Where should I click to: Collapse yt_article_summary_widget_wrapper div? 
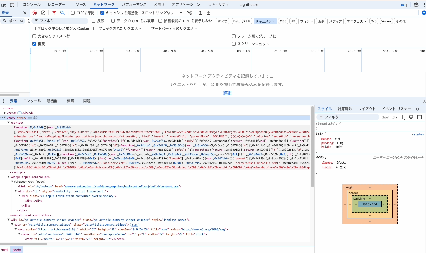8,220
